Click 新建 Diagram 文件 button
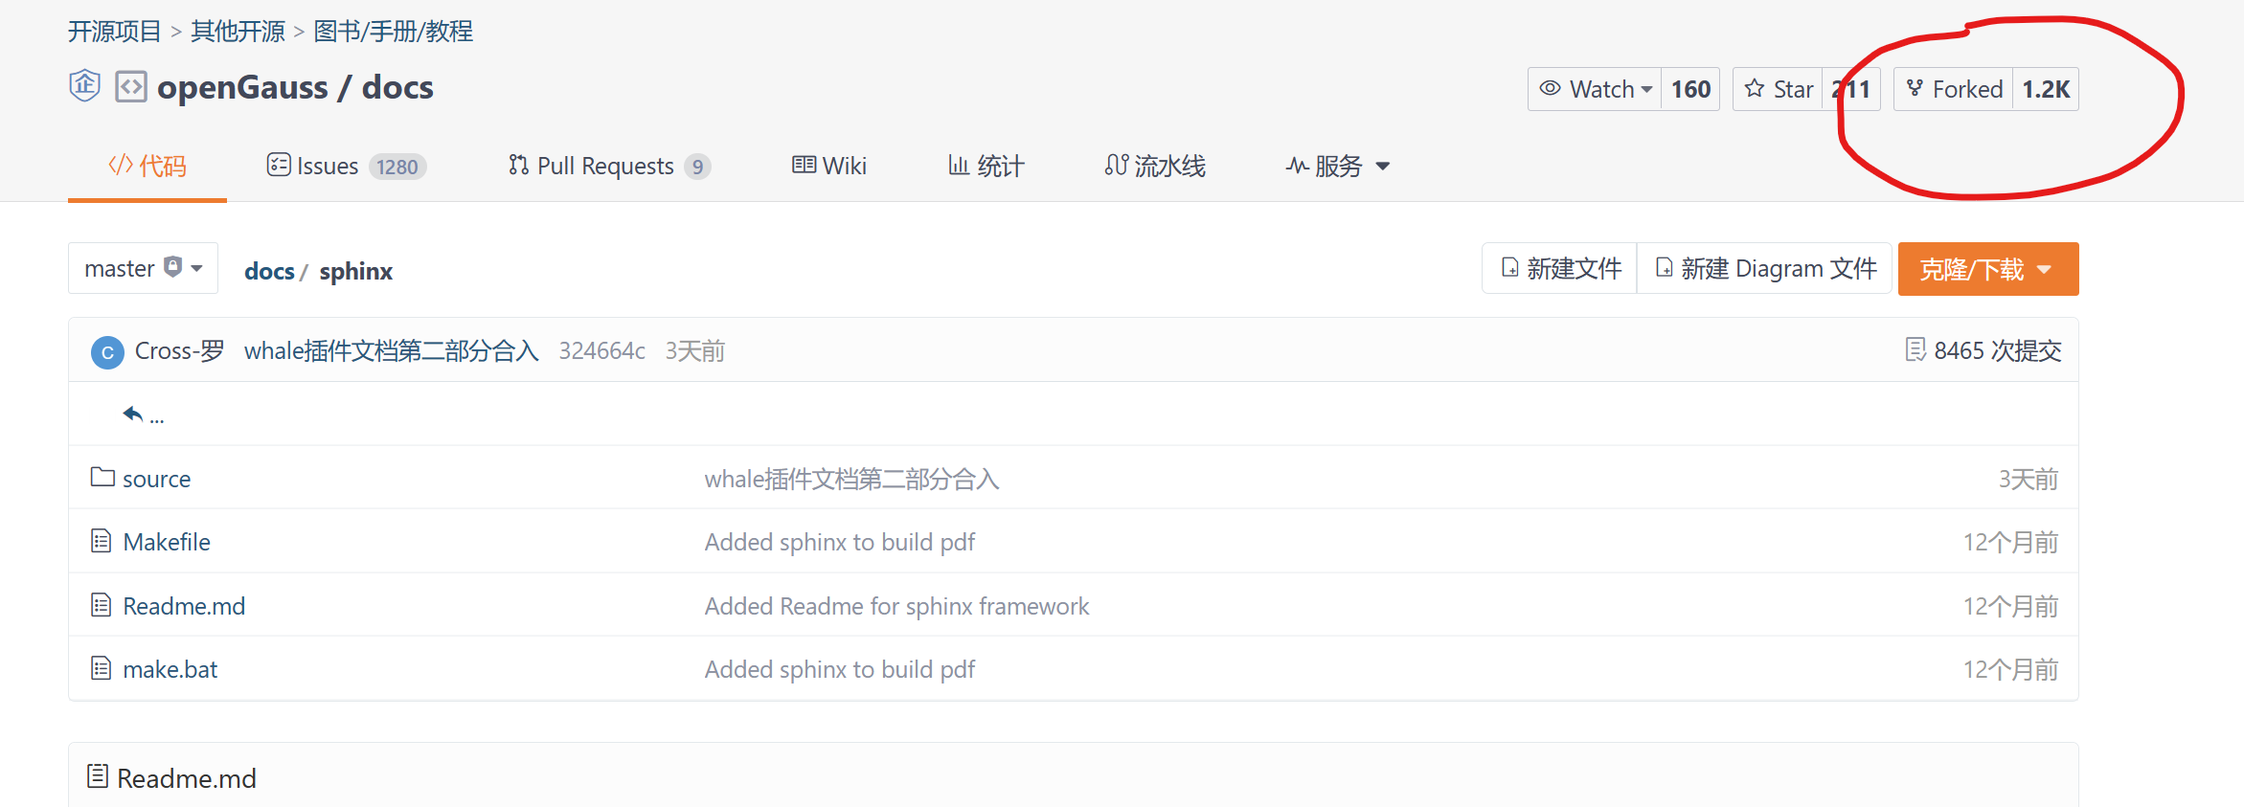This screenshot has height=807, width=2244. pos(1765,268)
